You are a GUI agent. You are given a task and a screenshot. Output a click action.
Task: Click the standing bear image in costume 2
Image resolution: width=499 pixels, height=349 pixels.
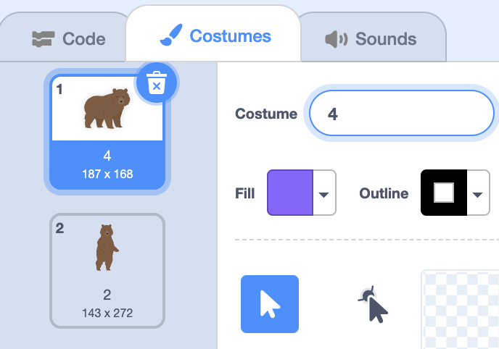[x=107, y=247]
